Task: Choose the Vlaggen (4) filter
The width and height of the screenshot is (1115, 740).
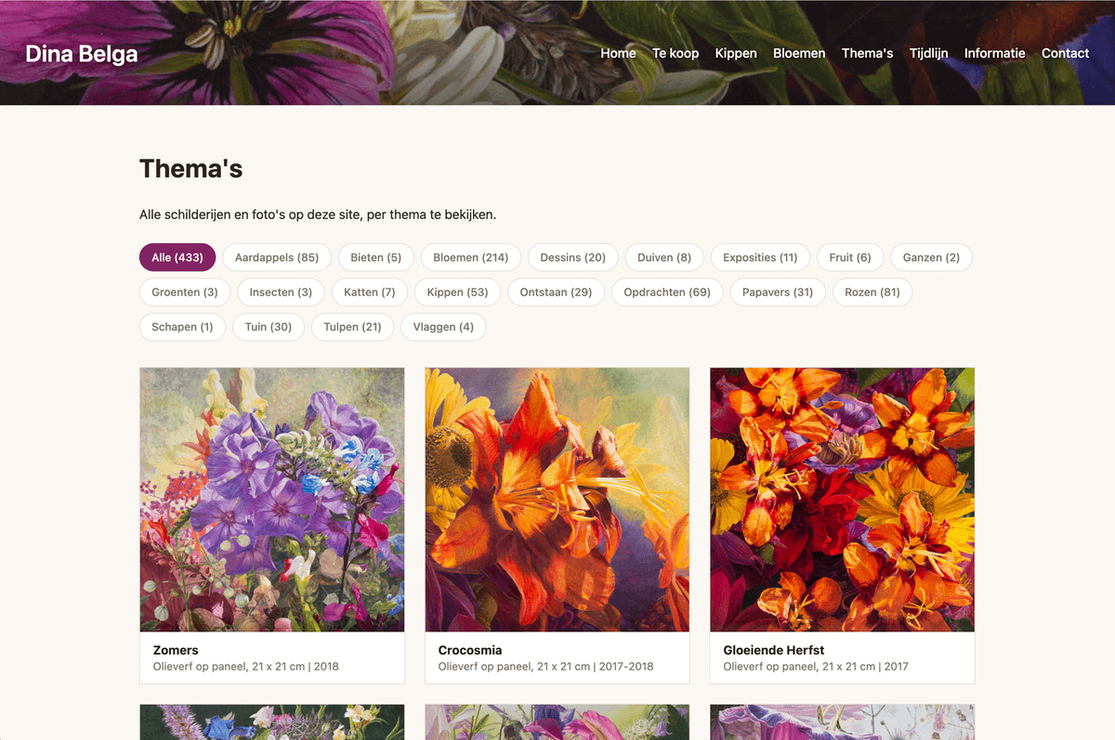Action: (443, 327)
